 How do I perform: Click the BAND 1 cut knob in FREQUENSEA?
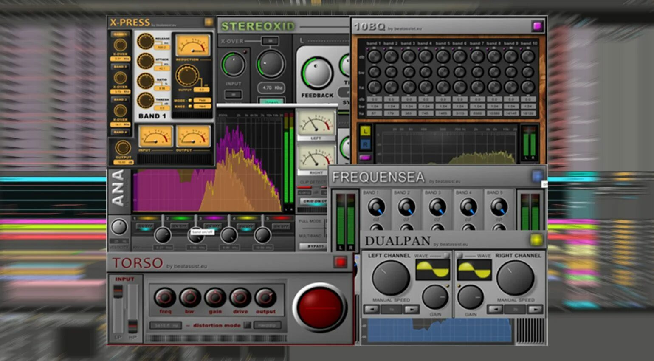[x=376, y=207]
